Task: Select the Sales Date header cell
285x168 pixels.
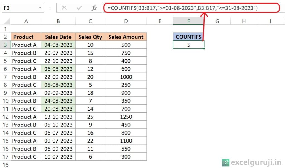Action: 58,37
